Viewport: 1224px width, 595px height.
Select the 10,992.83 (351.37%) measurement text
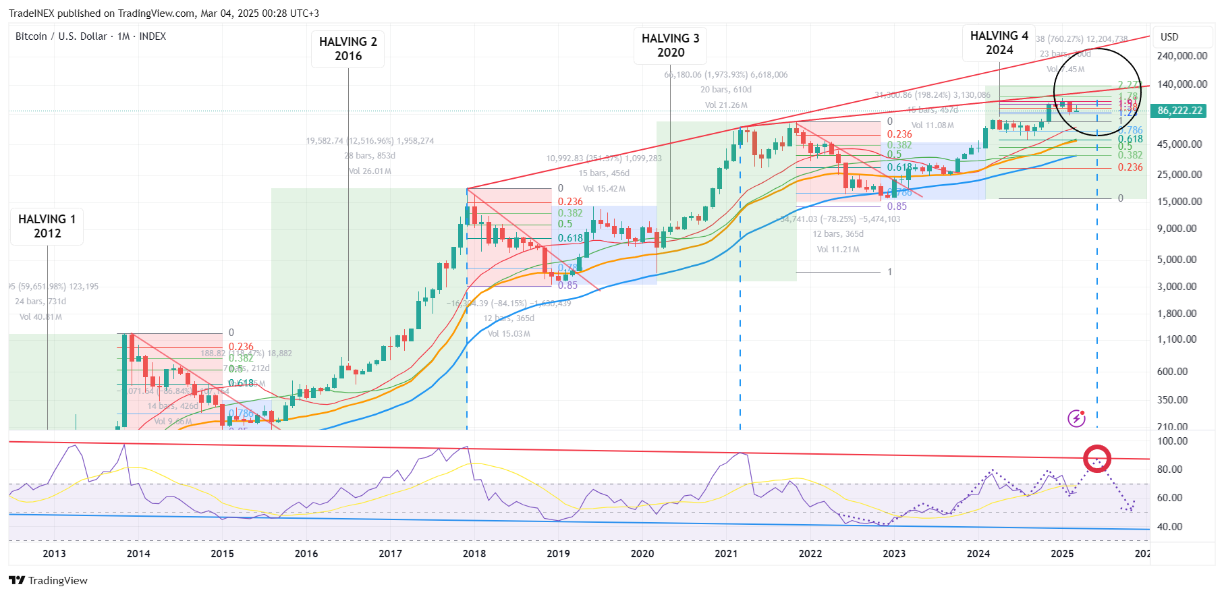pos(604,159)
